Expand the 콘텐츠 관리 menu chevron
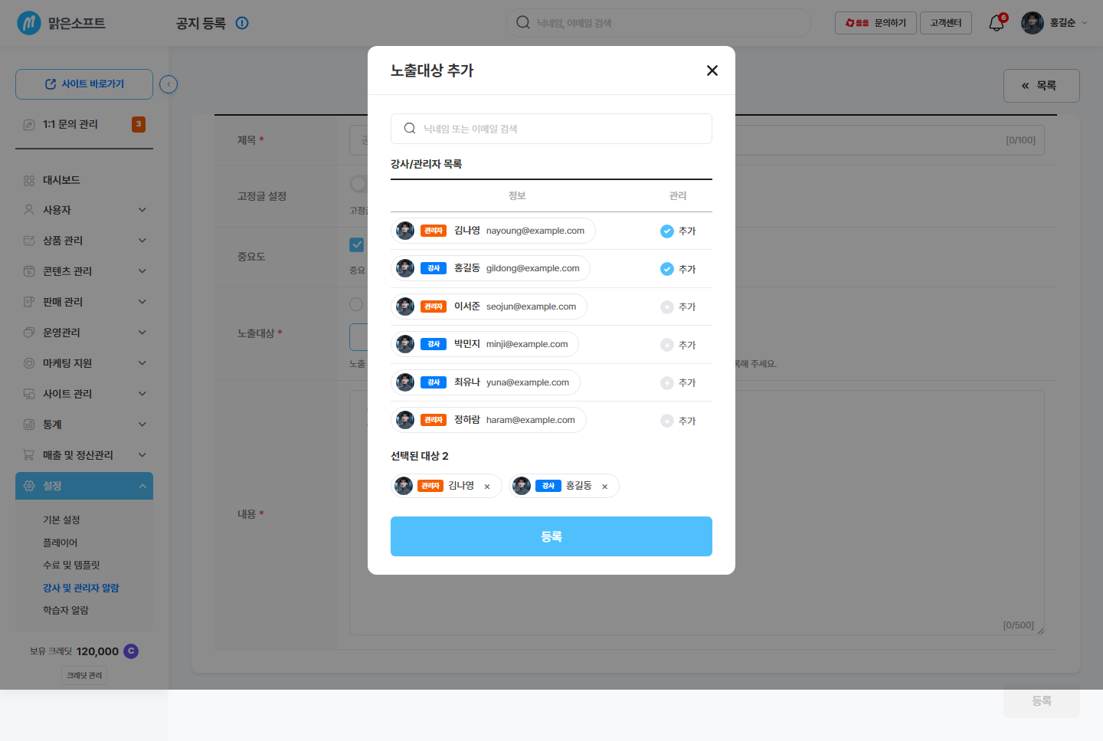The width and height of the screenshot is (1103, 741). [142, 271]
